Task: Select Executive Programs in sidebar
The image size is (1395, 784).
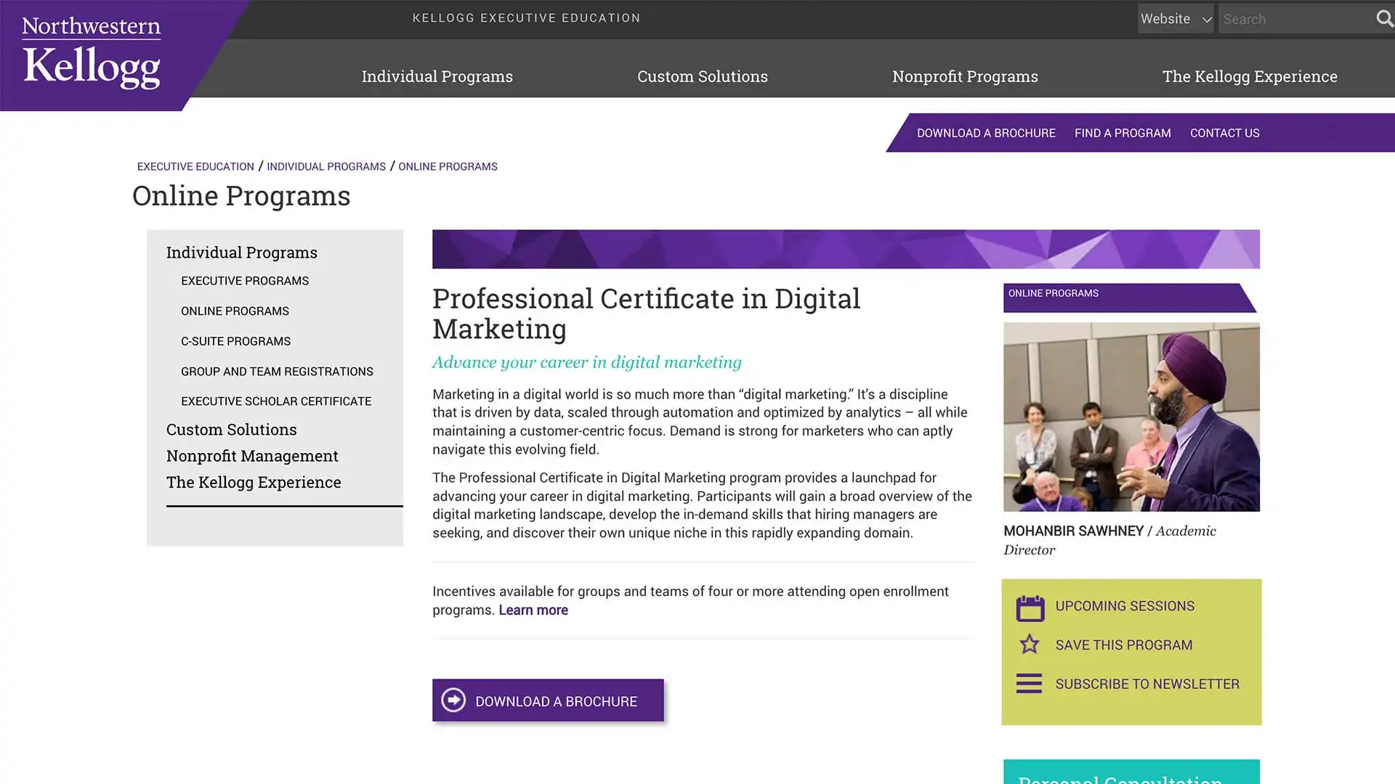Action: coord(245,281)
